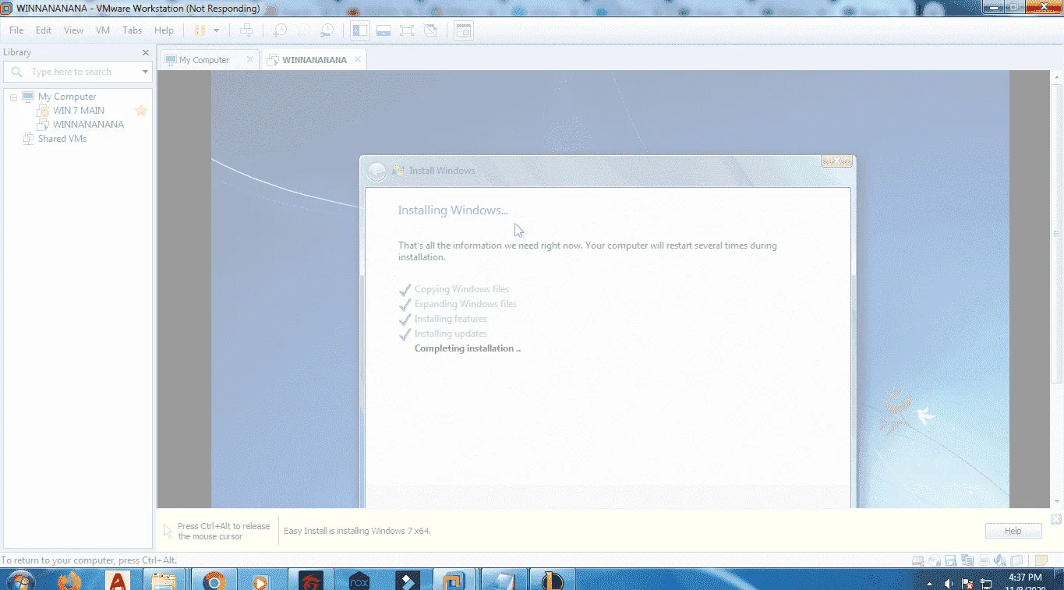Open the library search dropdown arrow
The height and width of the screenshot is (590, 1064).
[145, 72]
